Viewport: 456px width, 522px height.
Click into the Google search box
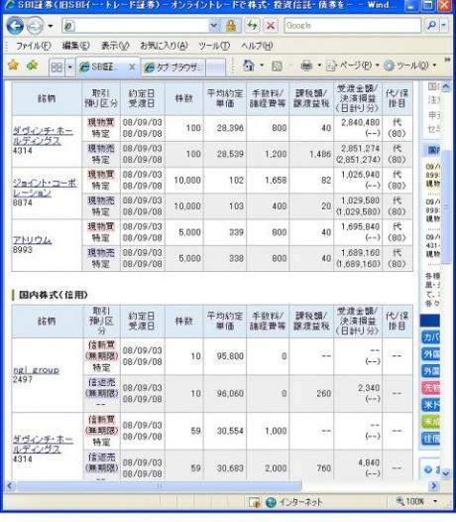tap(353, 26)
